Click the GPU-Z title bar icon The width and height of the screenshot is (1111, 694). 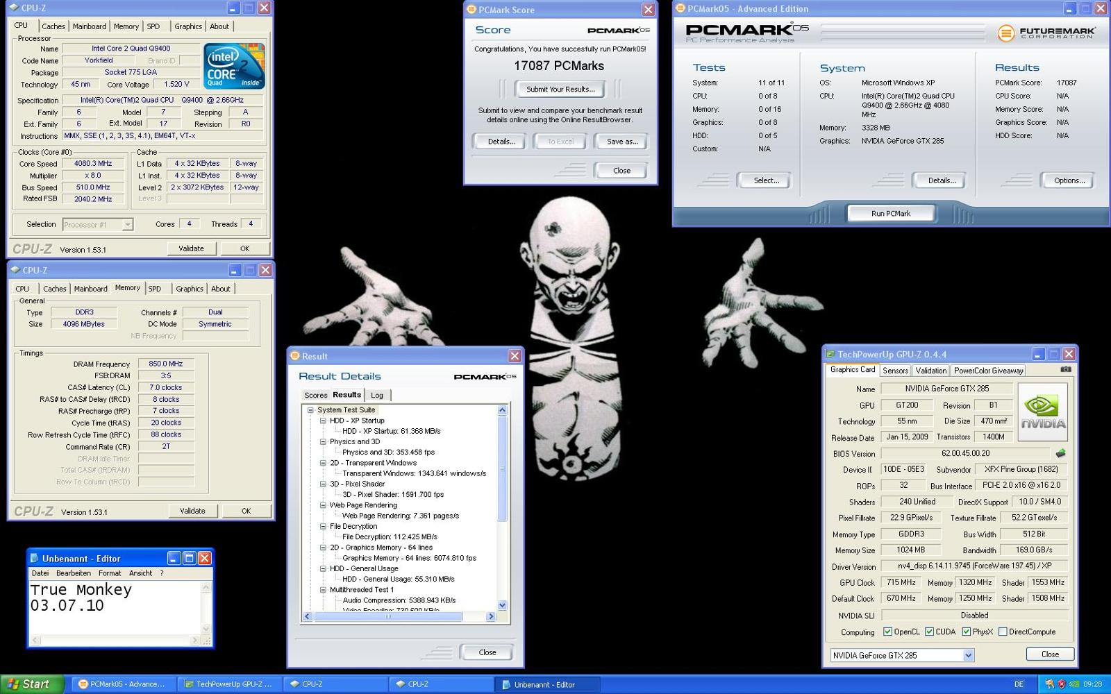830,354
